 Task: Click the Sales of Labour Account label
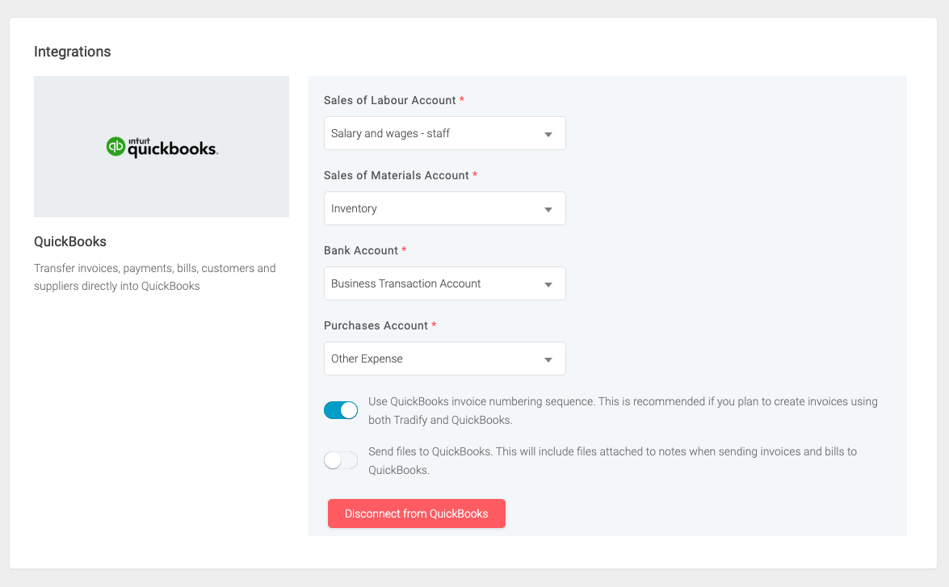(x=390, y=99)
